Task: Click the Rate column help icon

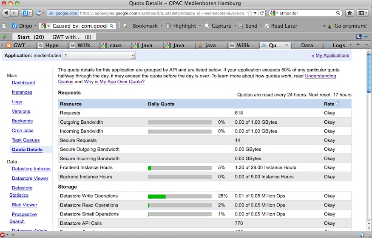Action: [338, 104]
